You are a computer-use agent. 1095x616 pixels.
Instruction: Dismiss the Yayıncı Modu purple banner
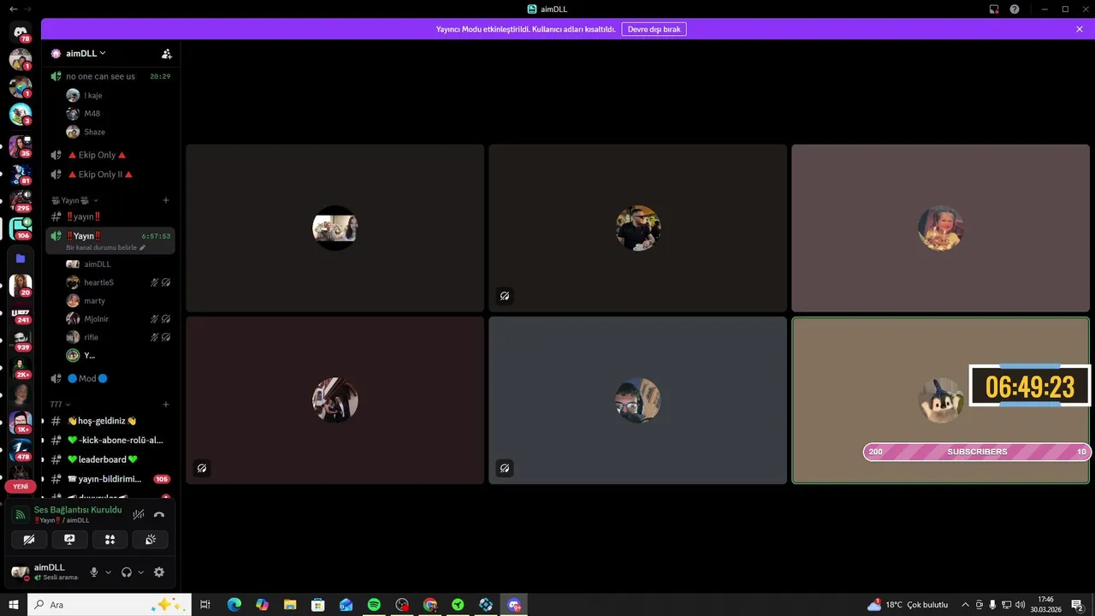click(x=1080, y=29)
